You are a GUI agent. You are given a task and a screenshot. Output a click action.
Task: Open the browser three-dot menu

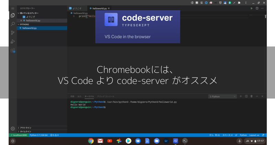(246, 3)
